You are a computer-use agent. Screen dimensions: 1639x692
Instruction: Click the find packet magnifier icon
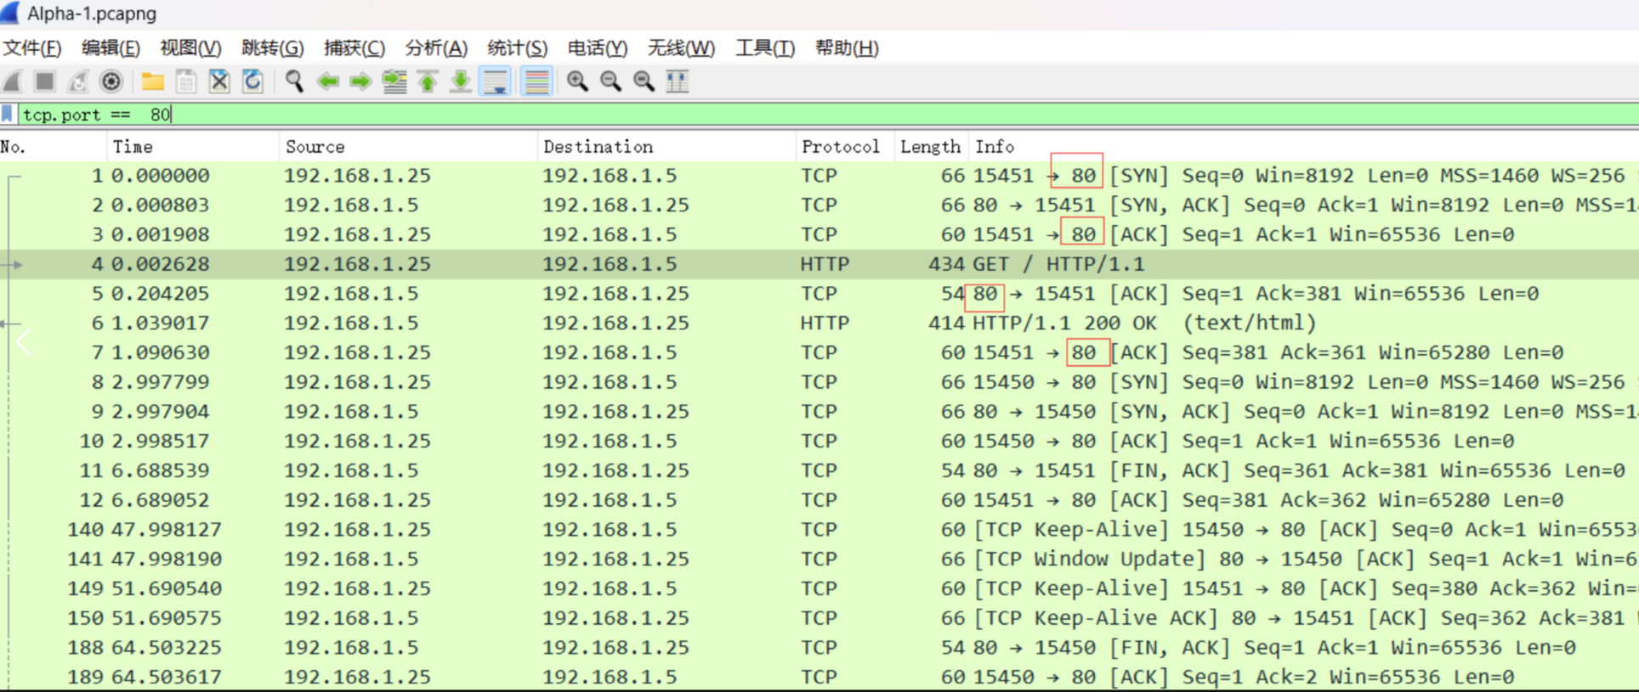point(294,82)
